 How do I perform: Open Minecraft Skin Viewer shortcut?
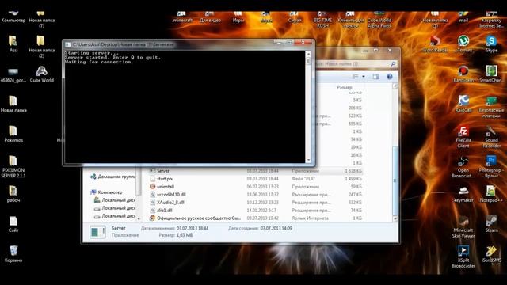pos(463,222)
